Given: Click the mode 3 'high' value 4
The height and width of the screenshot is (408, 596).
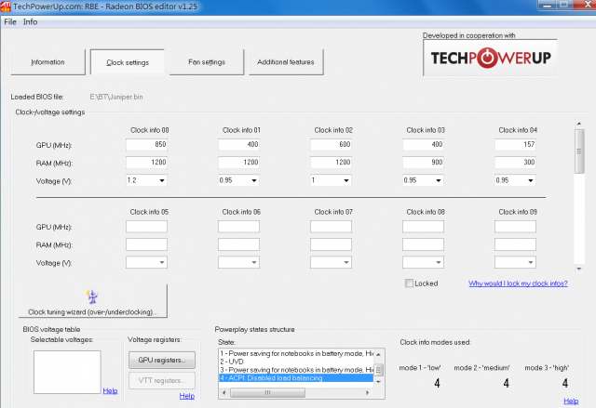Looking at the screenshot, I should [565, 383].
